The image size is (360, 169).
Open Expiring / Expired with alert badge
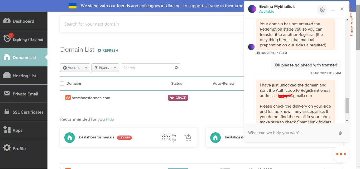pos(24,39)
